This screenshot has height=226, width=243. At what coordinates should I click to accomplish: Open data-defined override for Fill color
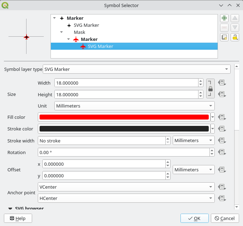(222, 117)
